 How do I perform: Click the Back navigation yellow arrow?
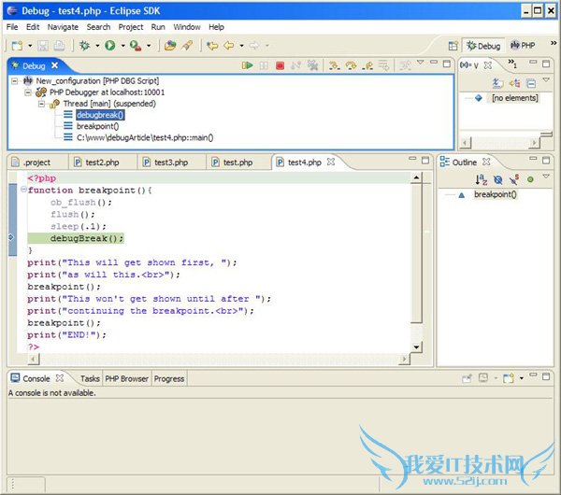tap(229, 46)
